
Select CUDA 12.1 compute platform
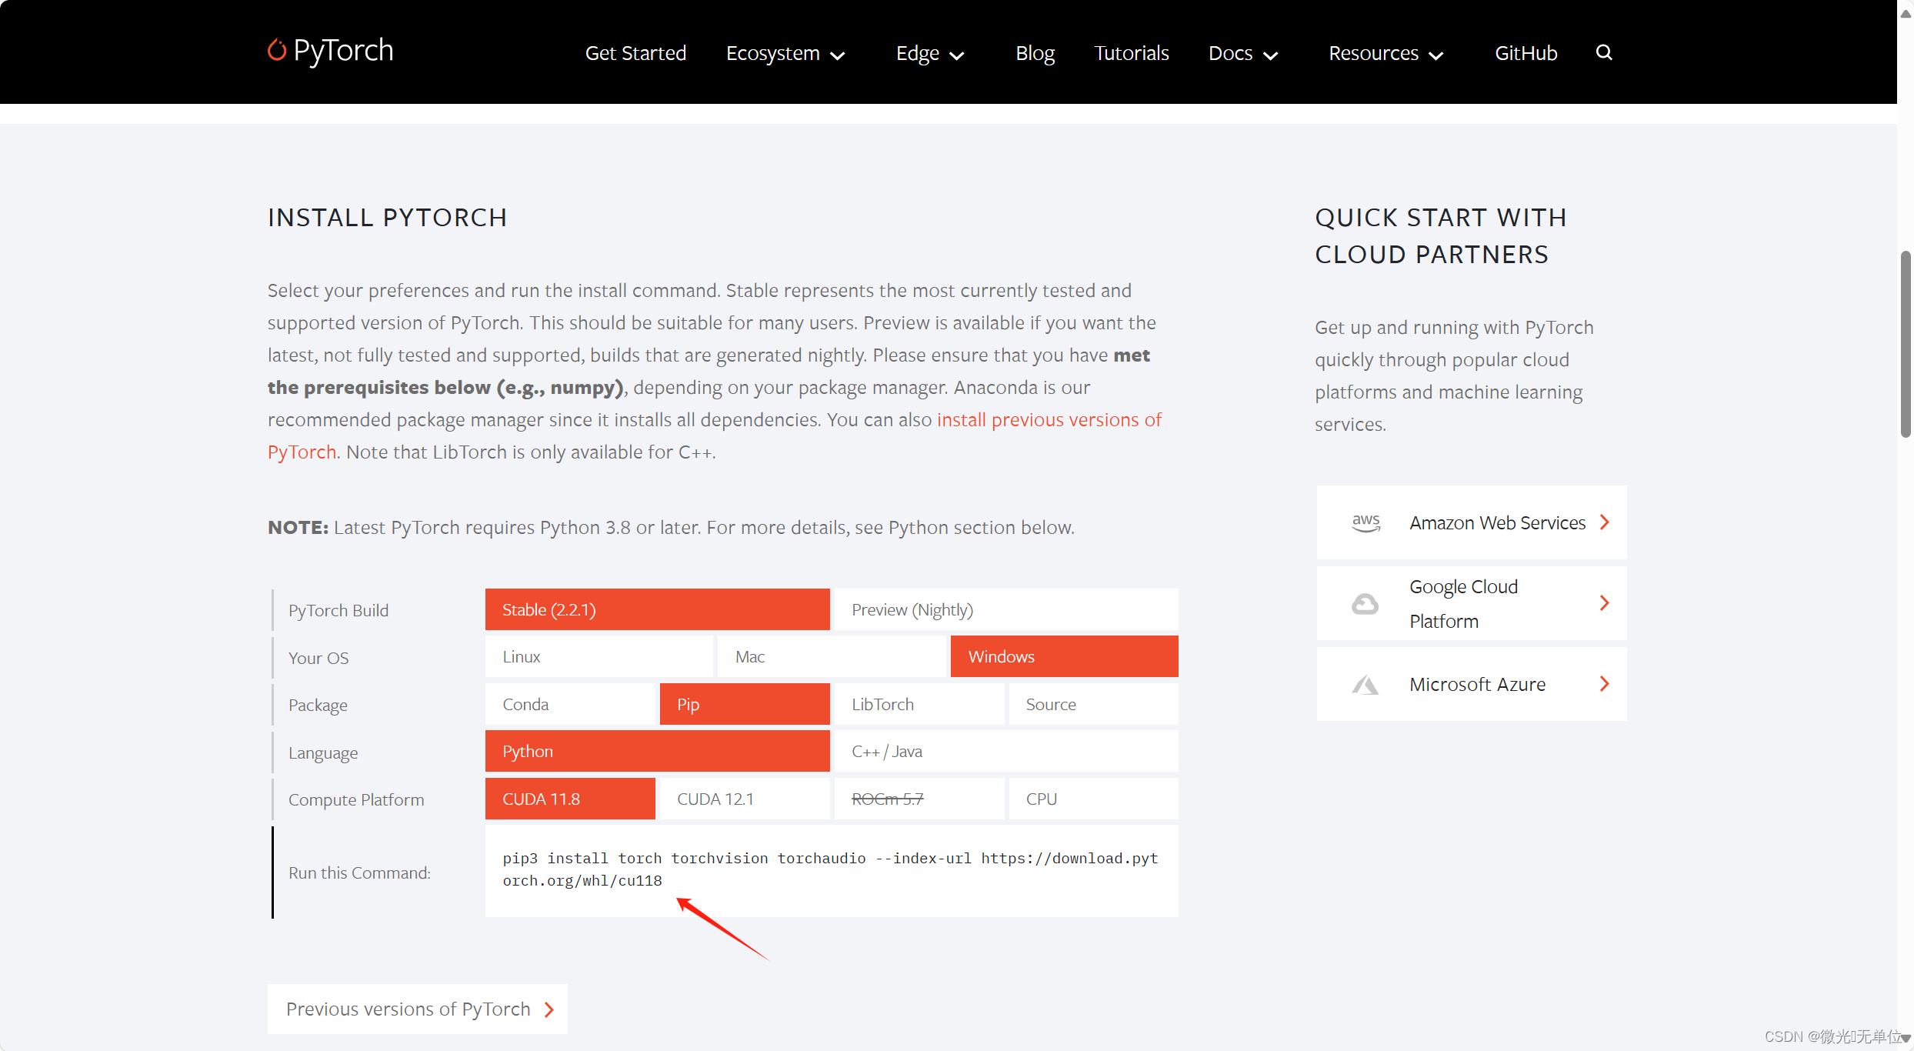coord(744,799)
